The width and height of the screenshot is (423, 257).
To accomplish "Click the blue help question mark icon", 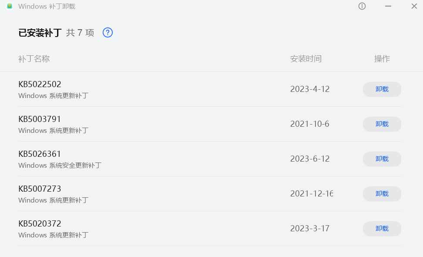I will 107,33.
